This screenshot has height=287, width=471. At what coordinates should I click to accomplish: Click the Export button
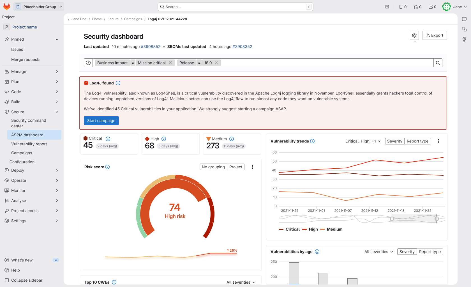tap(434, 35)
